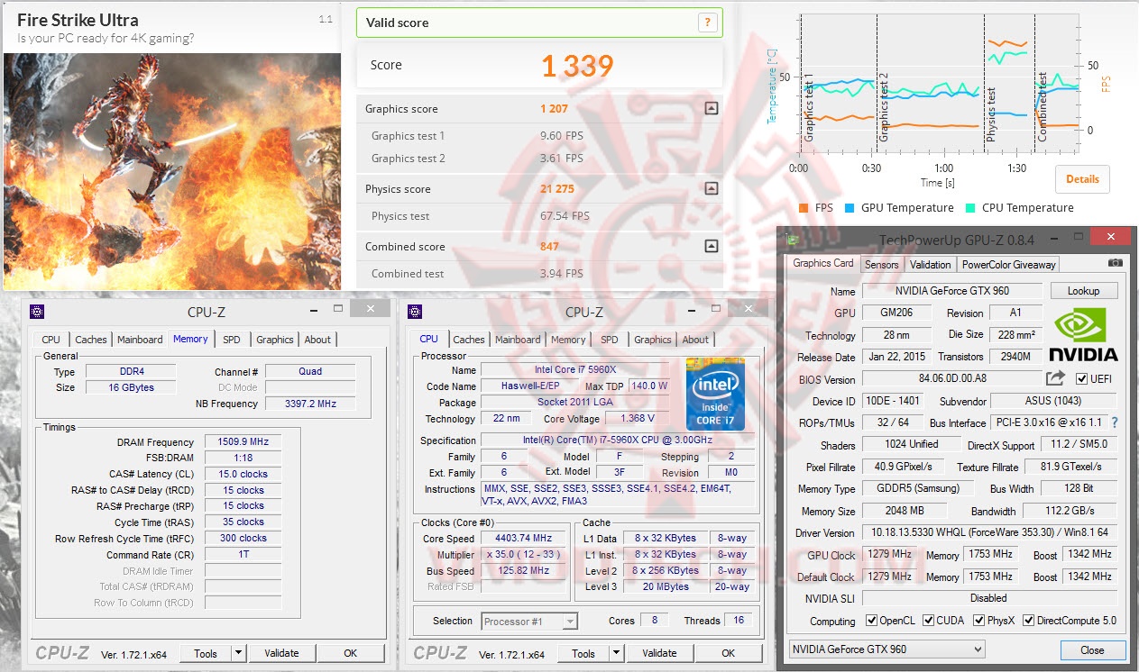
Task: Open the chart Details button
Action: [x=1082, y=178]
